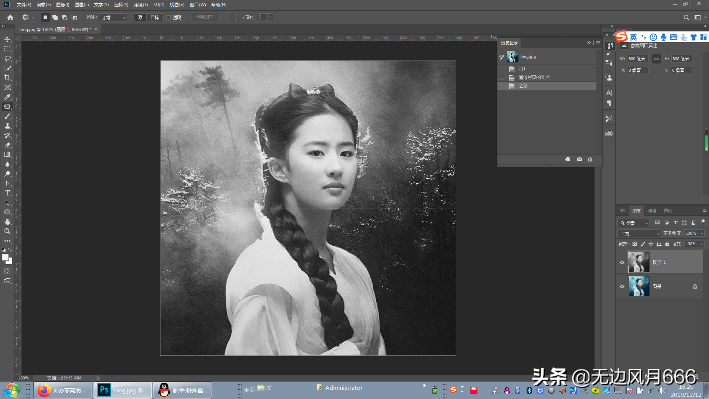The height and width of the screenshot is (399, 709).
Task: Select the Eraser tool
Action: tap(7, 145)
